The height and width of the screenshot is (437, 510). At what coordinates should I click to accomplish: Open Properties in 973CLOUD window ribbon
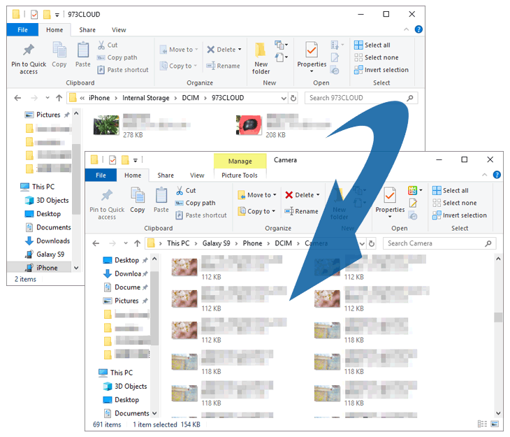click(x=312, y=57)
